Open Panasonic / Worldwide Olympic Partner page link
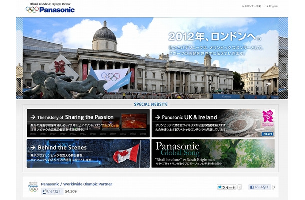 [x=76, y=184]
